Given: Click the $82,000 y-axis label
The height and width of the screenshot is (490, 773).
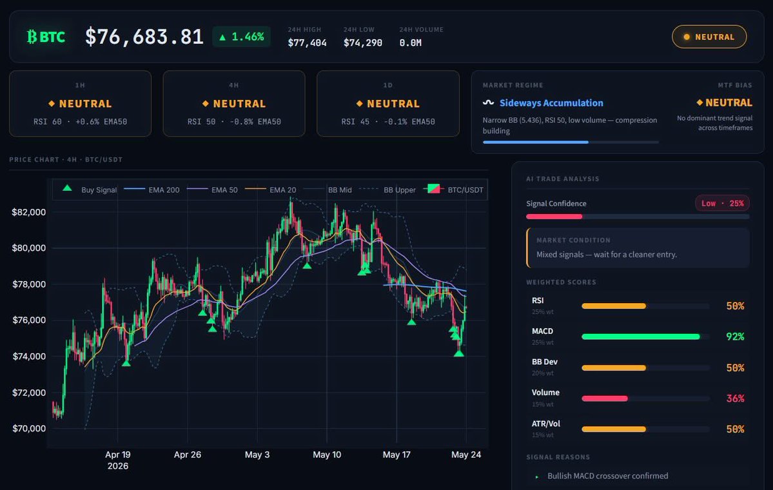Looking at the screenshot, I should coord(28,212).
